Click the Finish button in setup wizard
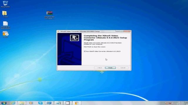The width and height of the screenshot is (188, 105). [x=110, y=68]
